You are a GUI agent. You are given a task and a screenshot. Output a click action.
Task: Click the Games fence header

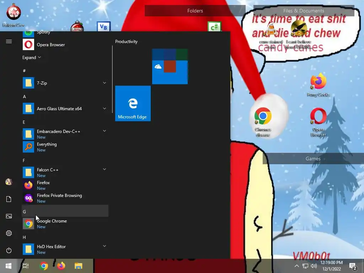pyautogui.click(x=313, y=159)
